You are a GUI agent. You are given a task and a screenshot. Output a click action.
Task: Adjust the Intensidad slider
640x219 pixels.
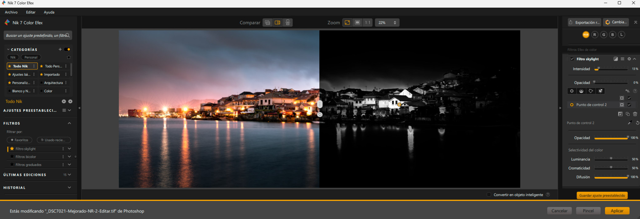tap(611, 69)
